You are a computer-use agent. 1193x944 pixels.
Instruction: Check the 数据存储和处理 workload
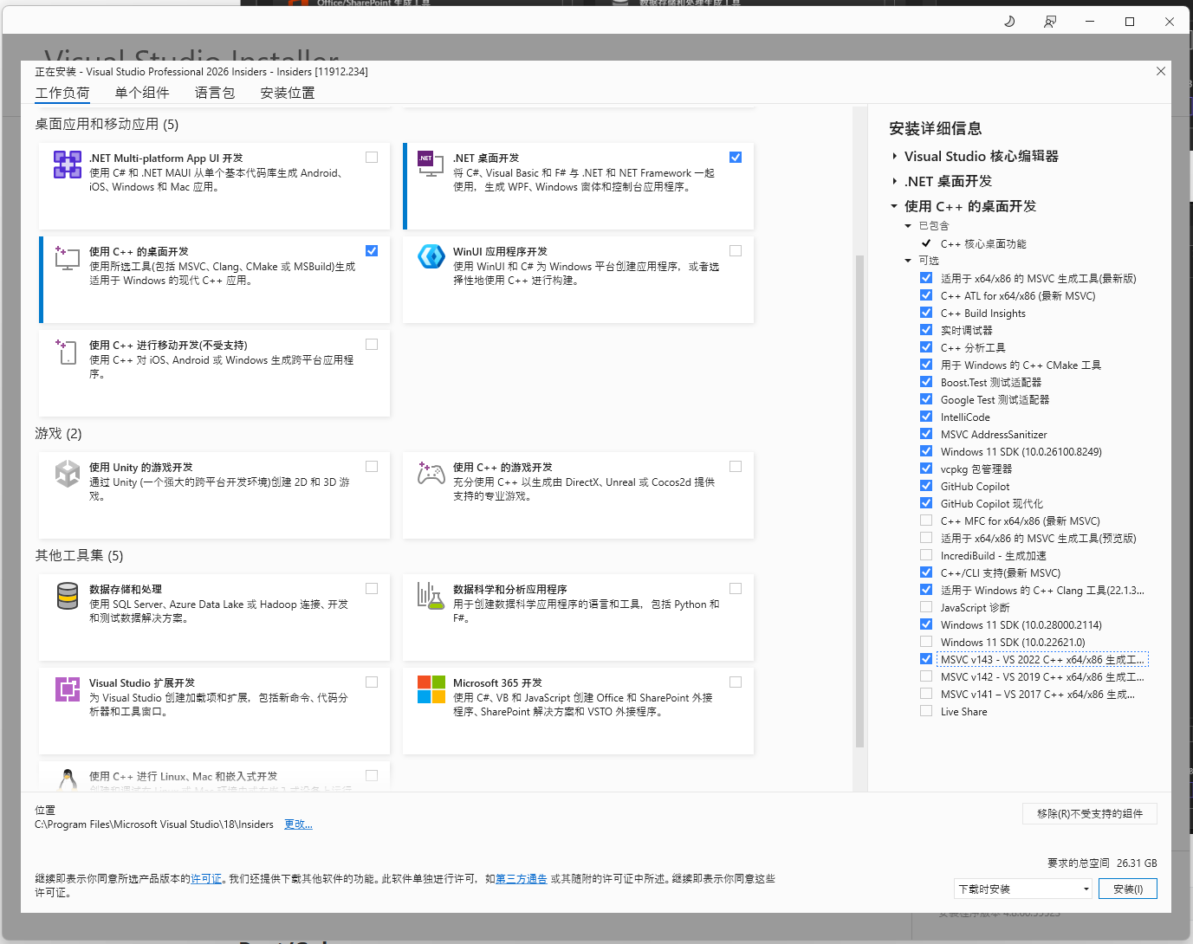coord(372,589)
